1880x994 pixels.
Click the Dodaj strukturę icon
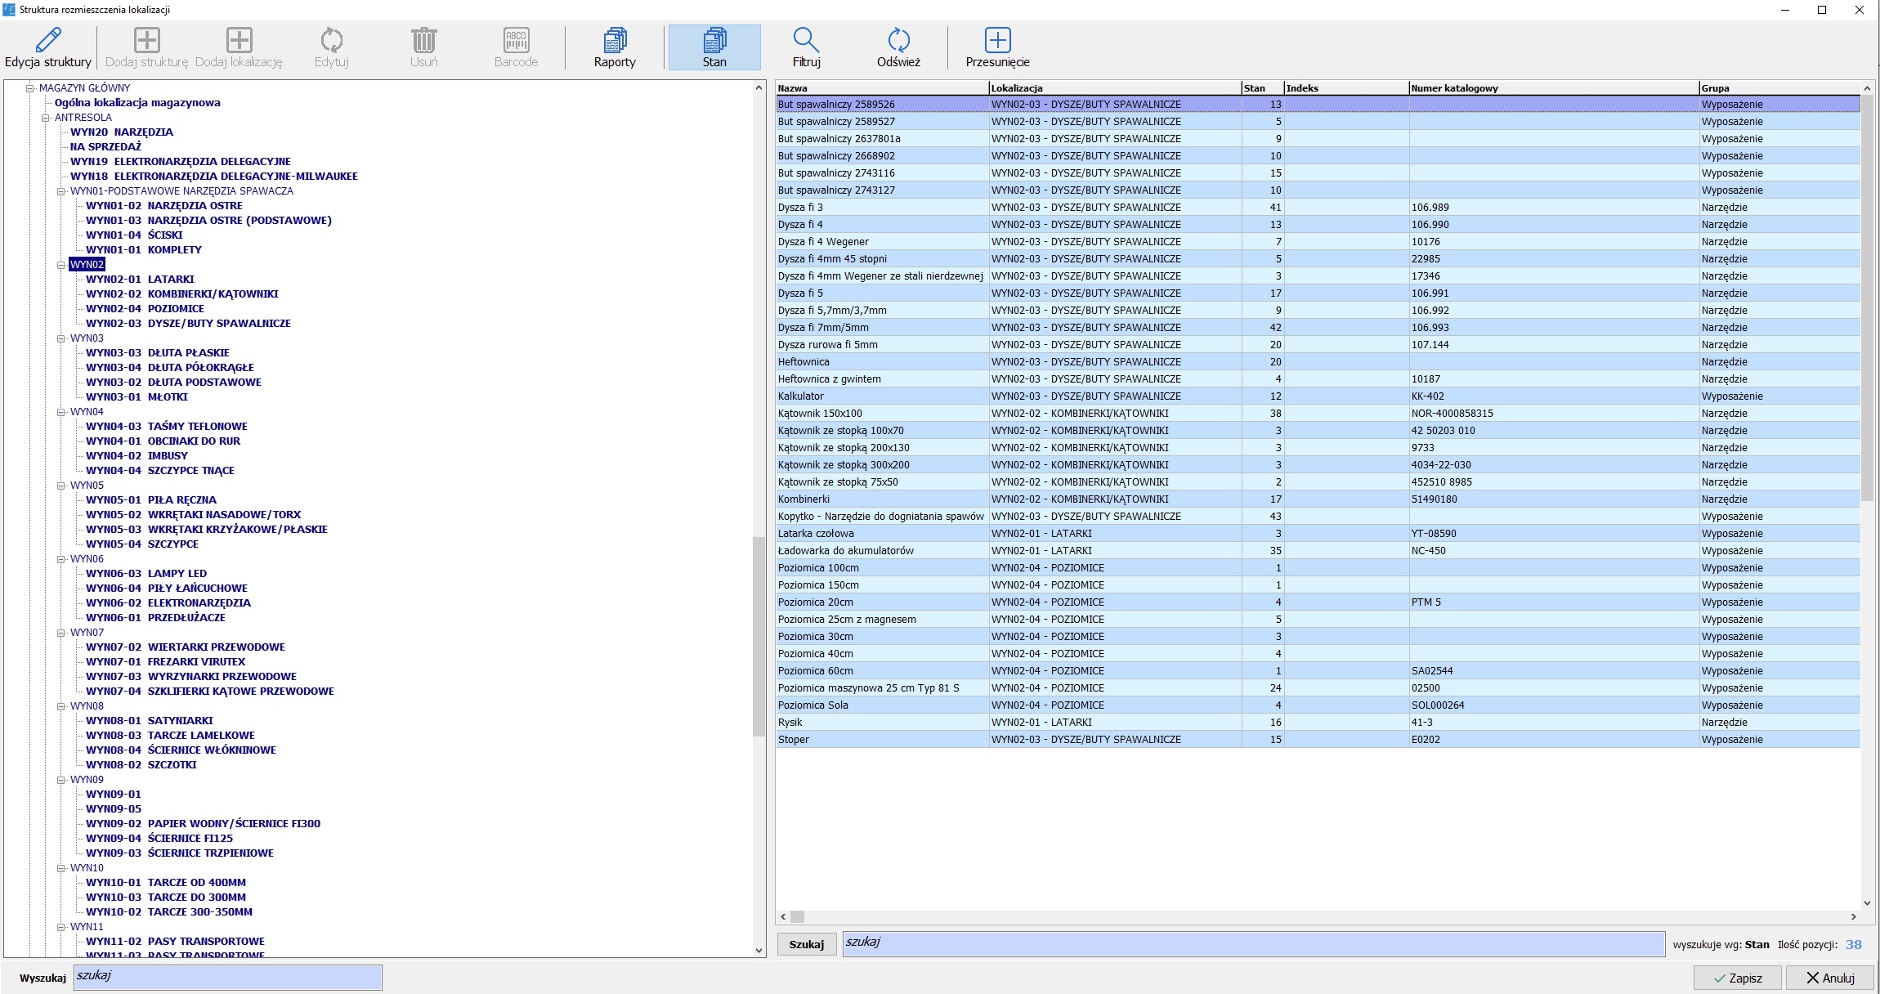[x=147, y=40]
